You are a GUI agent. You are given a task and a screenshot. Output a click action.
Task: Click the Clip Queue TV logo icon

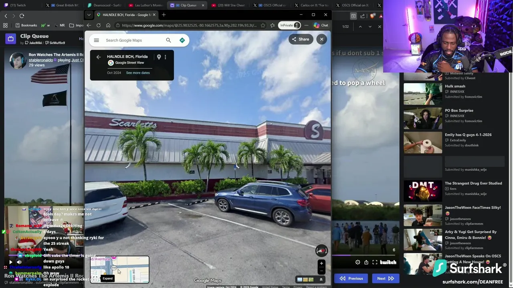(10, 39)
